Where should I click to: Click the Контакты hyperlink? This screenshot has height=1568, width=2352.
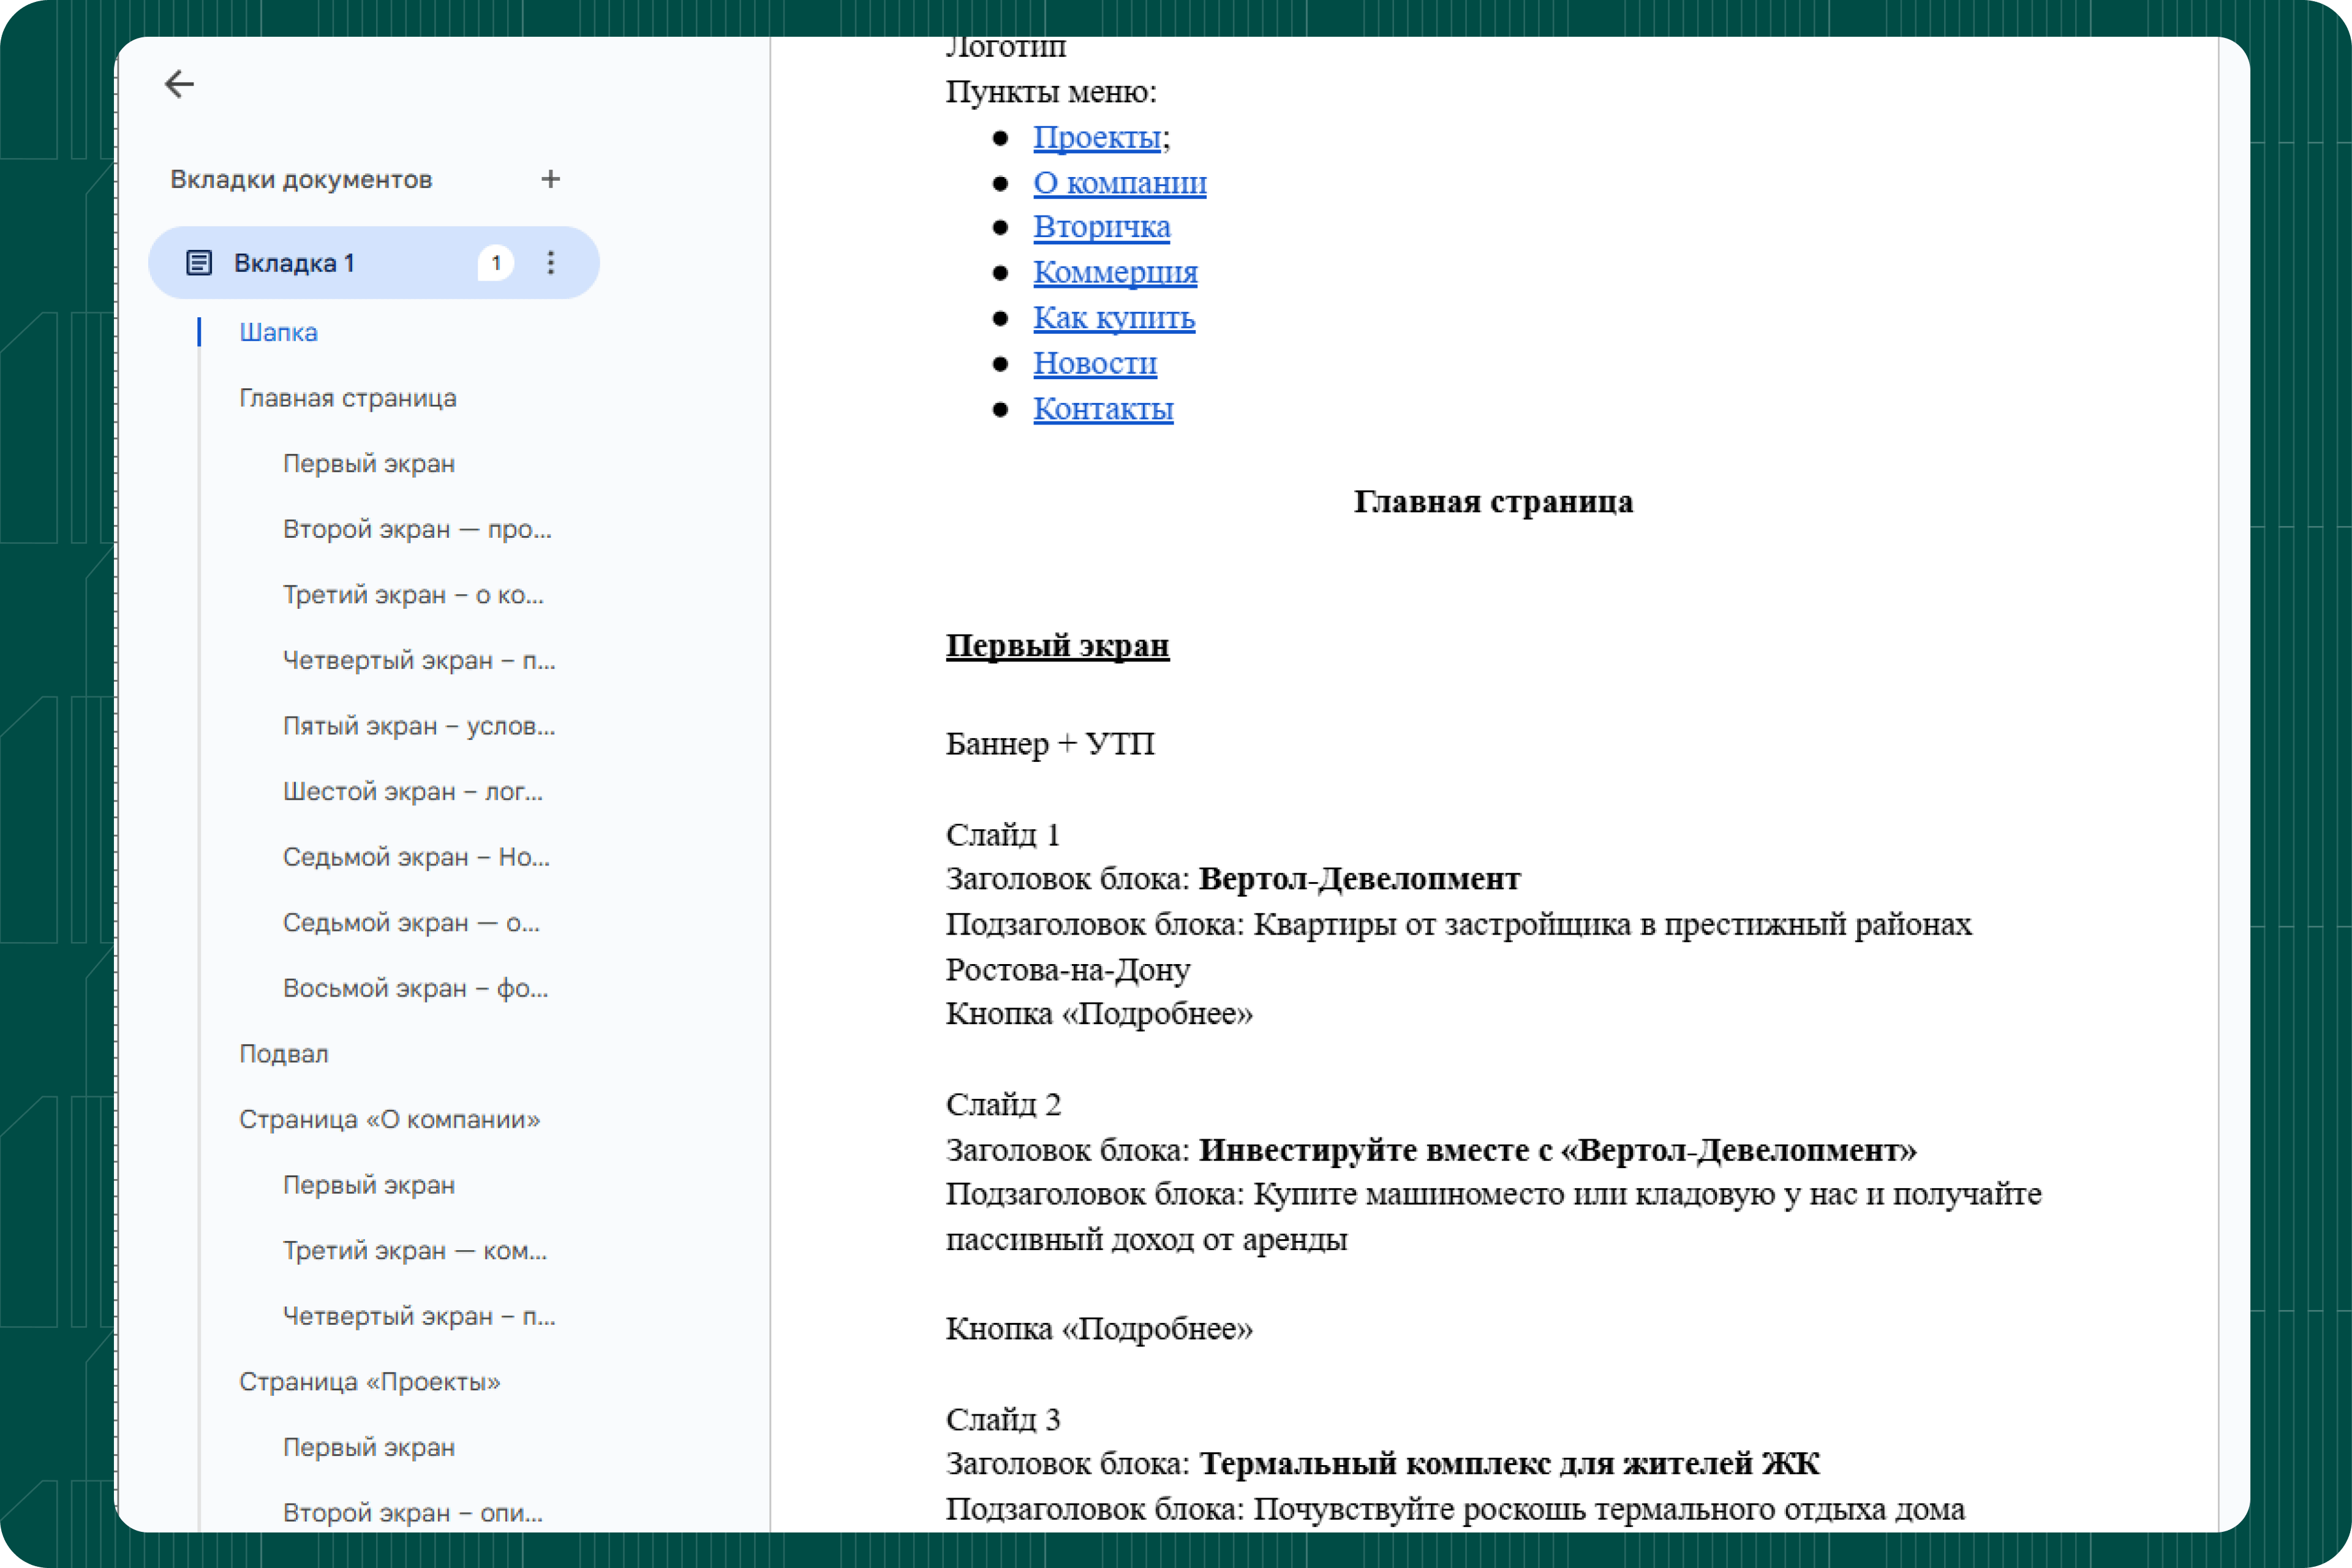pyautogui.click(x=1102, y=409)
